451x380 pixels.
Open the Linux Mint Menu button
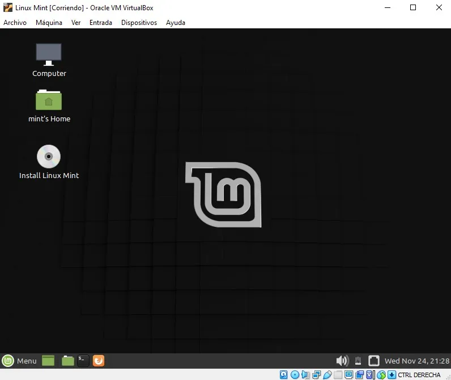19,361
